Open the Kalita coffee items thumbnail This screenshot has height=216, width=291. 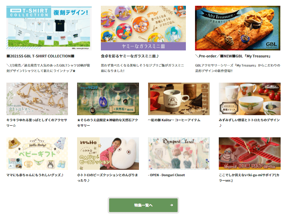(179, 99)
